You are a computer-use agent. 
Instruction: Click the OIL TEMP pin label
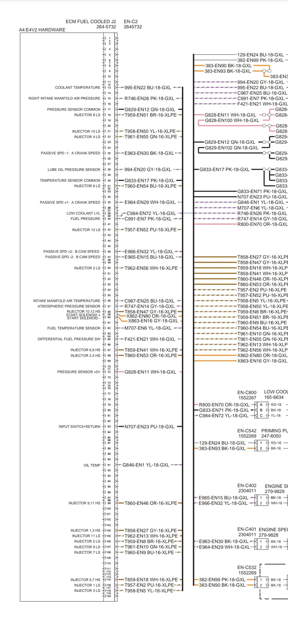(92, 465)
